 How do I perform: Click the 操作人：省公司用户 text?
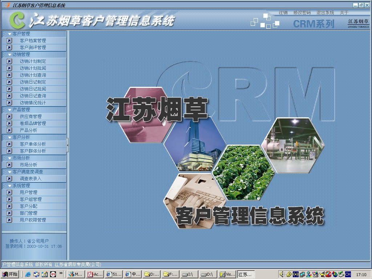click(x=29, y=241)
